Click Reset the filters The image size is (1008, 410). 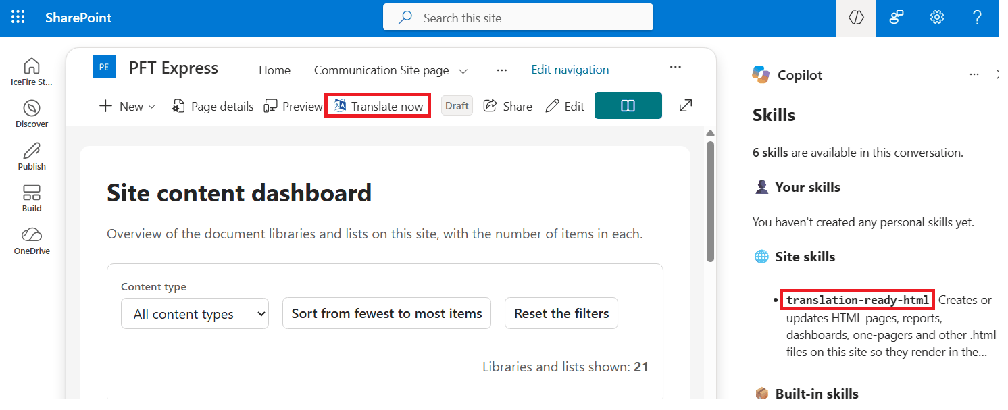point(561,313)
